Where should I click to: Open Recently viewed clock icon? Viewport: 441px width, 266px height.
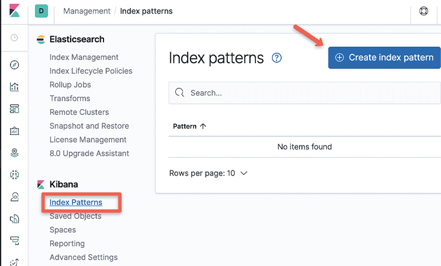14,37
